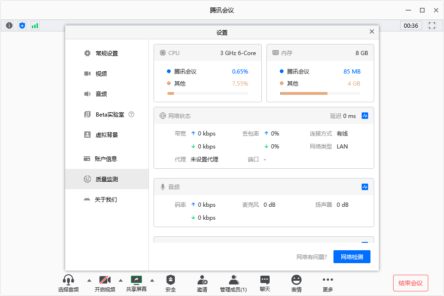Expand share options arrow next to 共享屏幕
This screenshot has height=296, width=444.
152,280
